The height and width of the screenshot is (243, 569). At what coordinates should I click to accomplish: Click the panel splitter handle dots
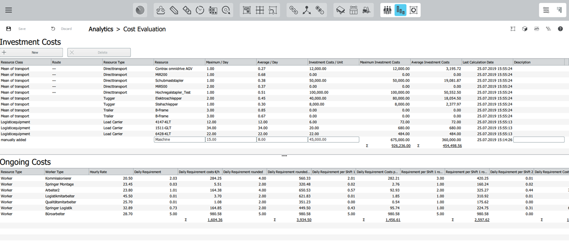(x=284, y=156)
